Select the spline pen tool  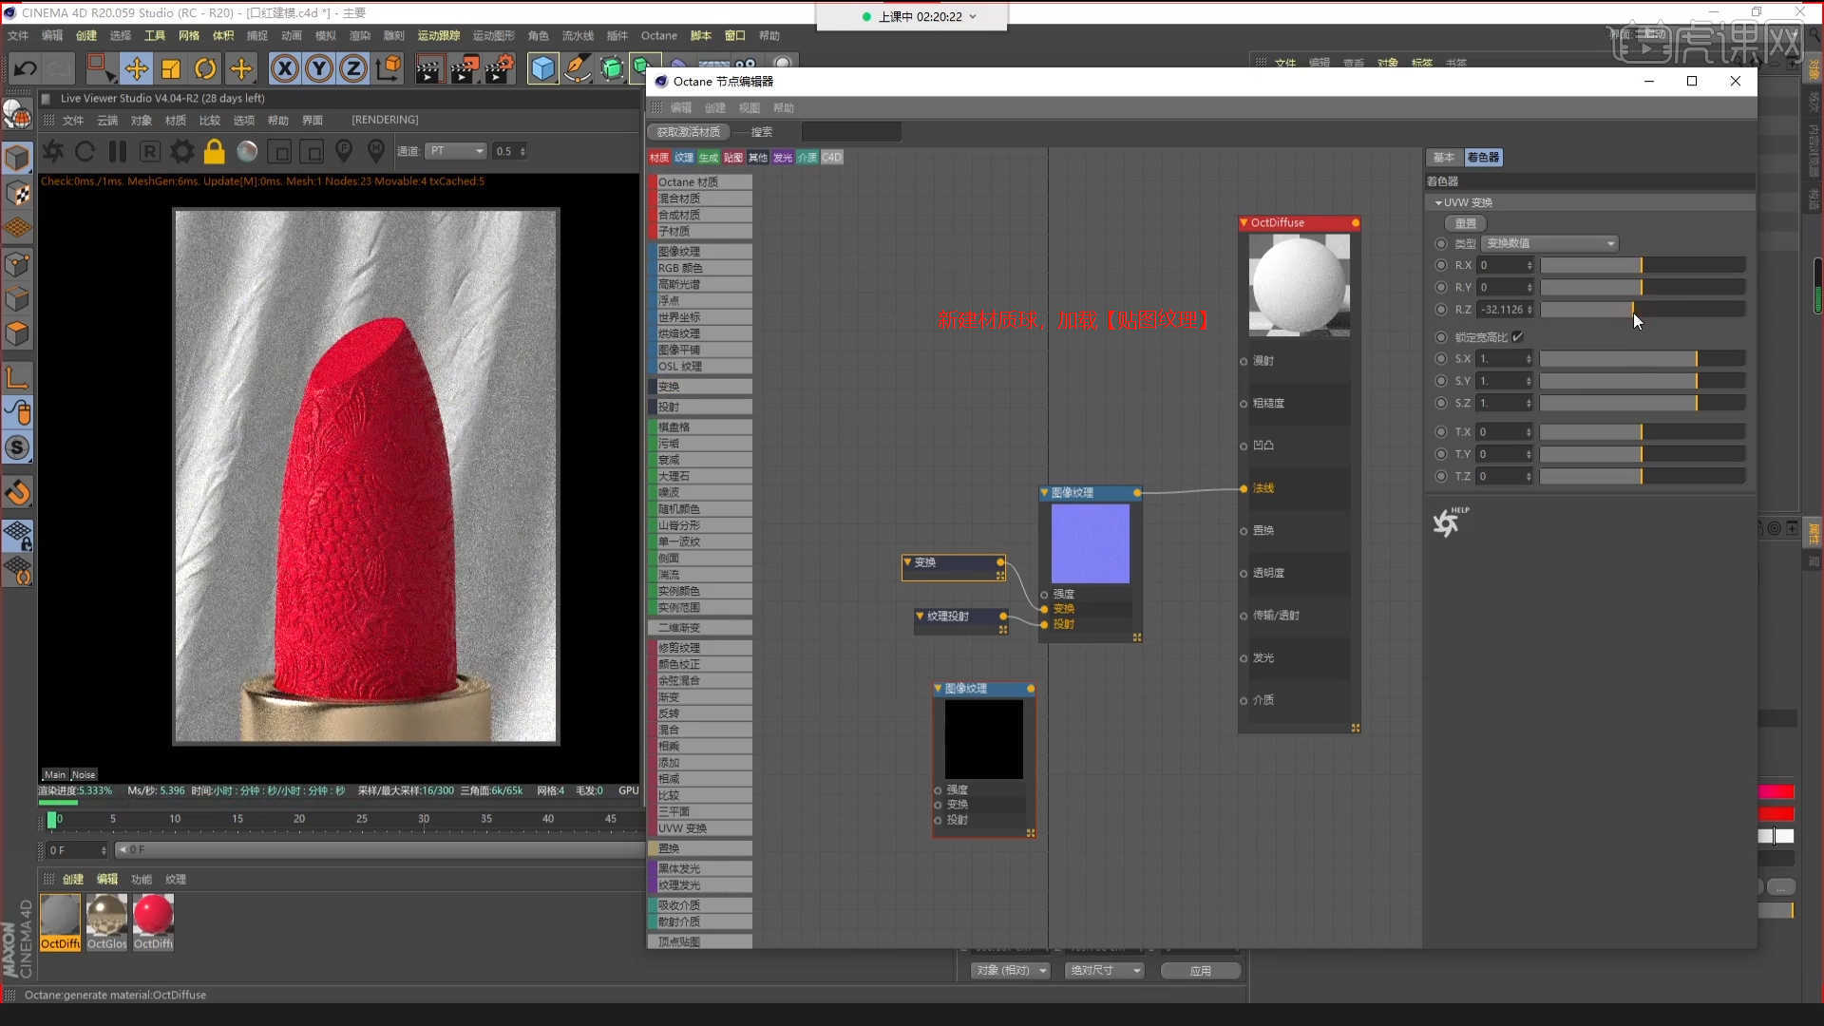click(x=578, y=68)
